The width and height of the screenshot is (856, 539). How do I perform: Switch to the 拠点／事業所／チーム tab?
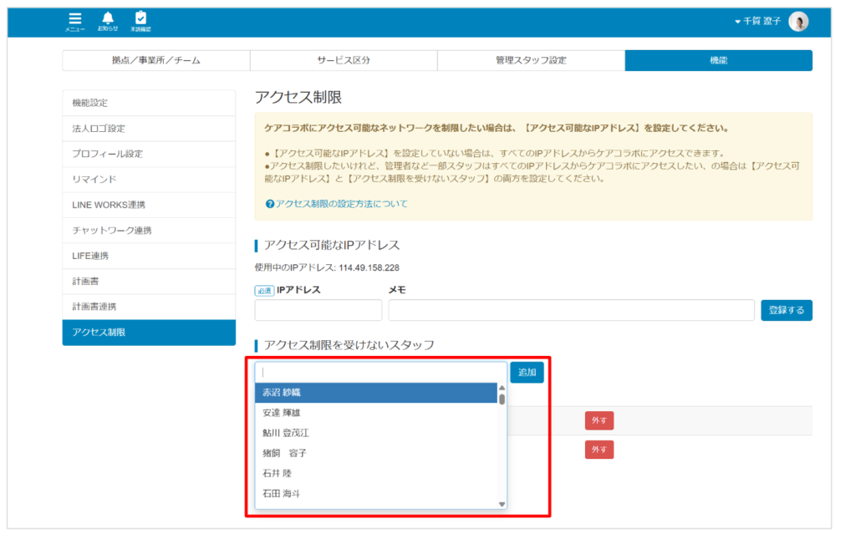point(156,60)
